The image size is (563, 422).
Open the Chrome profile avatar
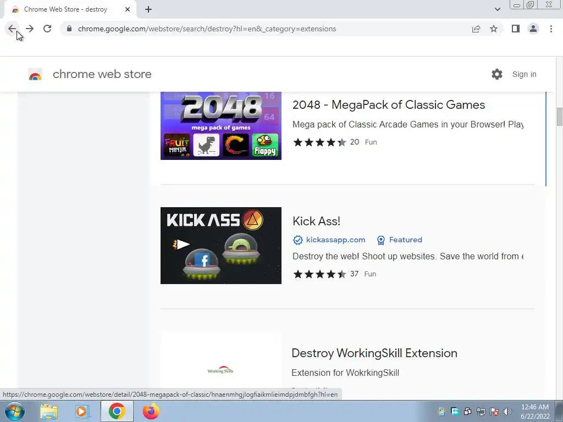click(x=533, y=29)
